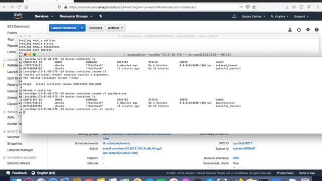The image size is (322, 181).
Task: Open the Services dropdown
Action: [44, 16]
